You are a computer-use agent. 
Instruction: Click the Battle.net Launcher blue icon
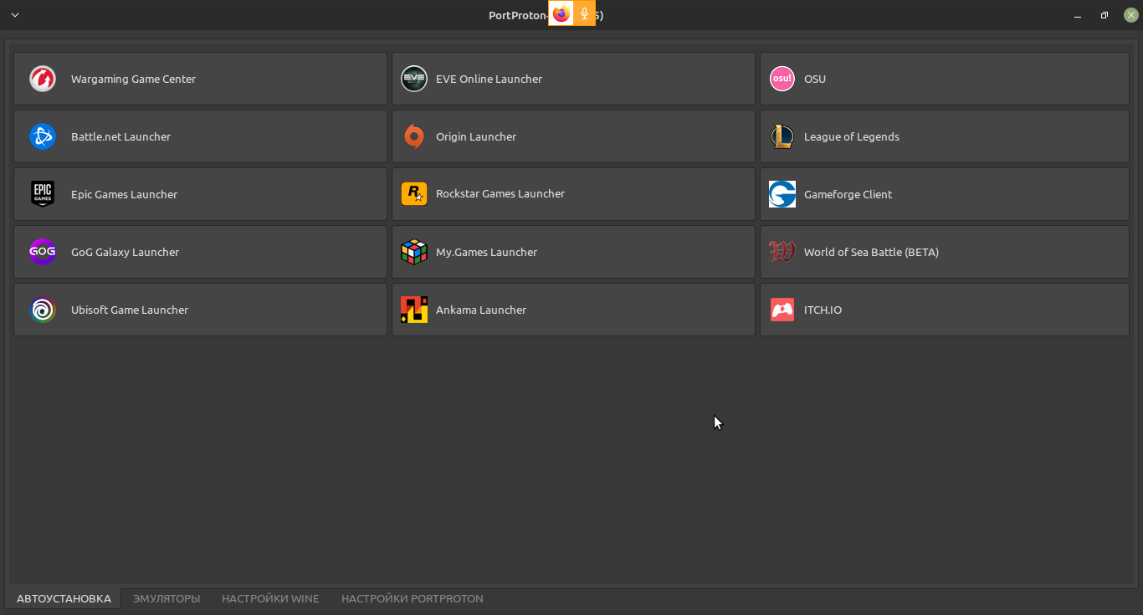click(x=43, y=136)
